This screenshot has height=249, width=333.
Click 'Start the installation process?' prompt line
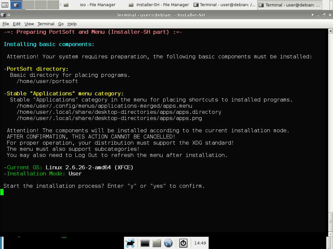tap(104, 186)
